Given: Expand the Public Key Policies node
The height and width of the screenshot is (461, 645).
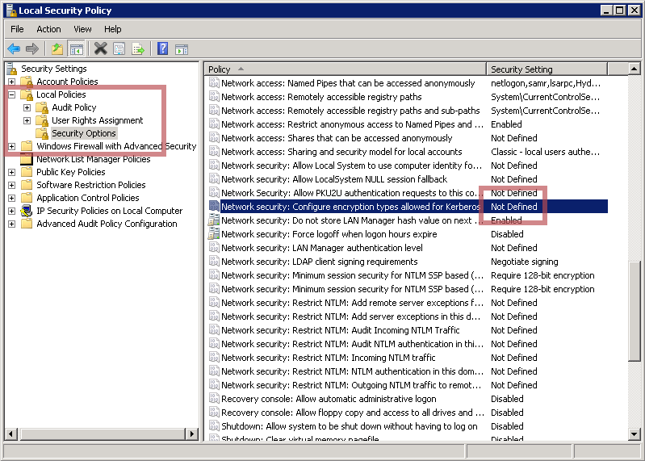Looking at the screenshot, I should pos(11,172).
